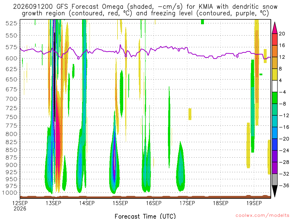292x219 pixels.
Task: Click the pink upward arrow atop colorbar
Action: (275, 28)
